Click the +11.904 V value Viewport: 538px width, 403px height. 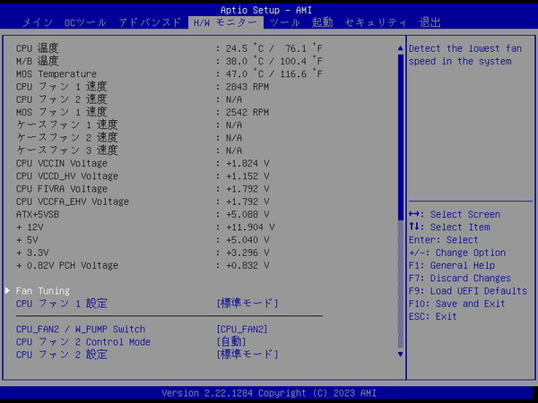coord(250,227)
